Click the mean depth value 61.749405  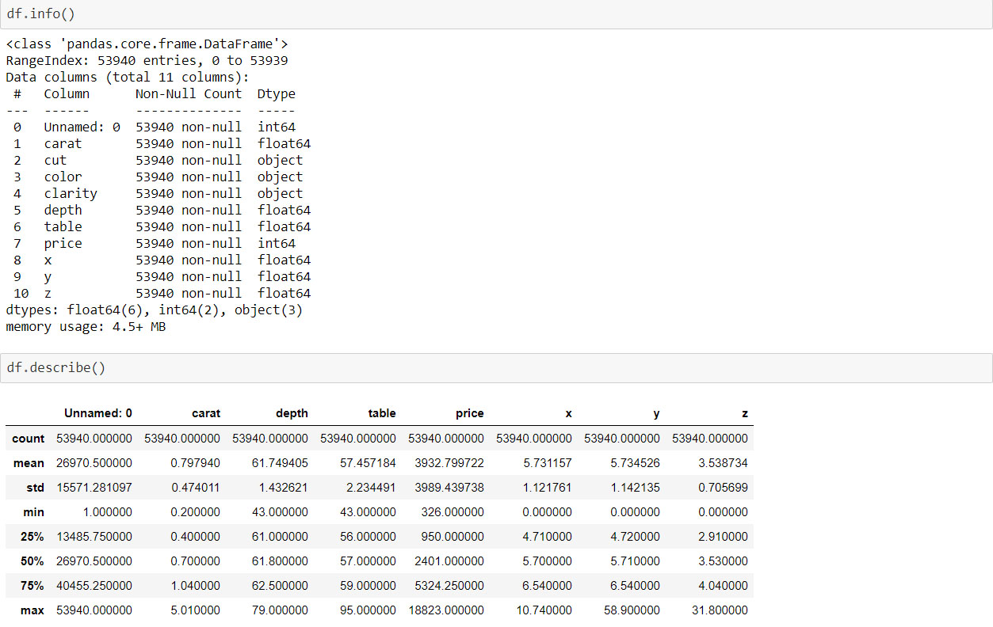pyautogui.click(x=280, y=462)
